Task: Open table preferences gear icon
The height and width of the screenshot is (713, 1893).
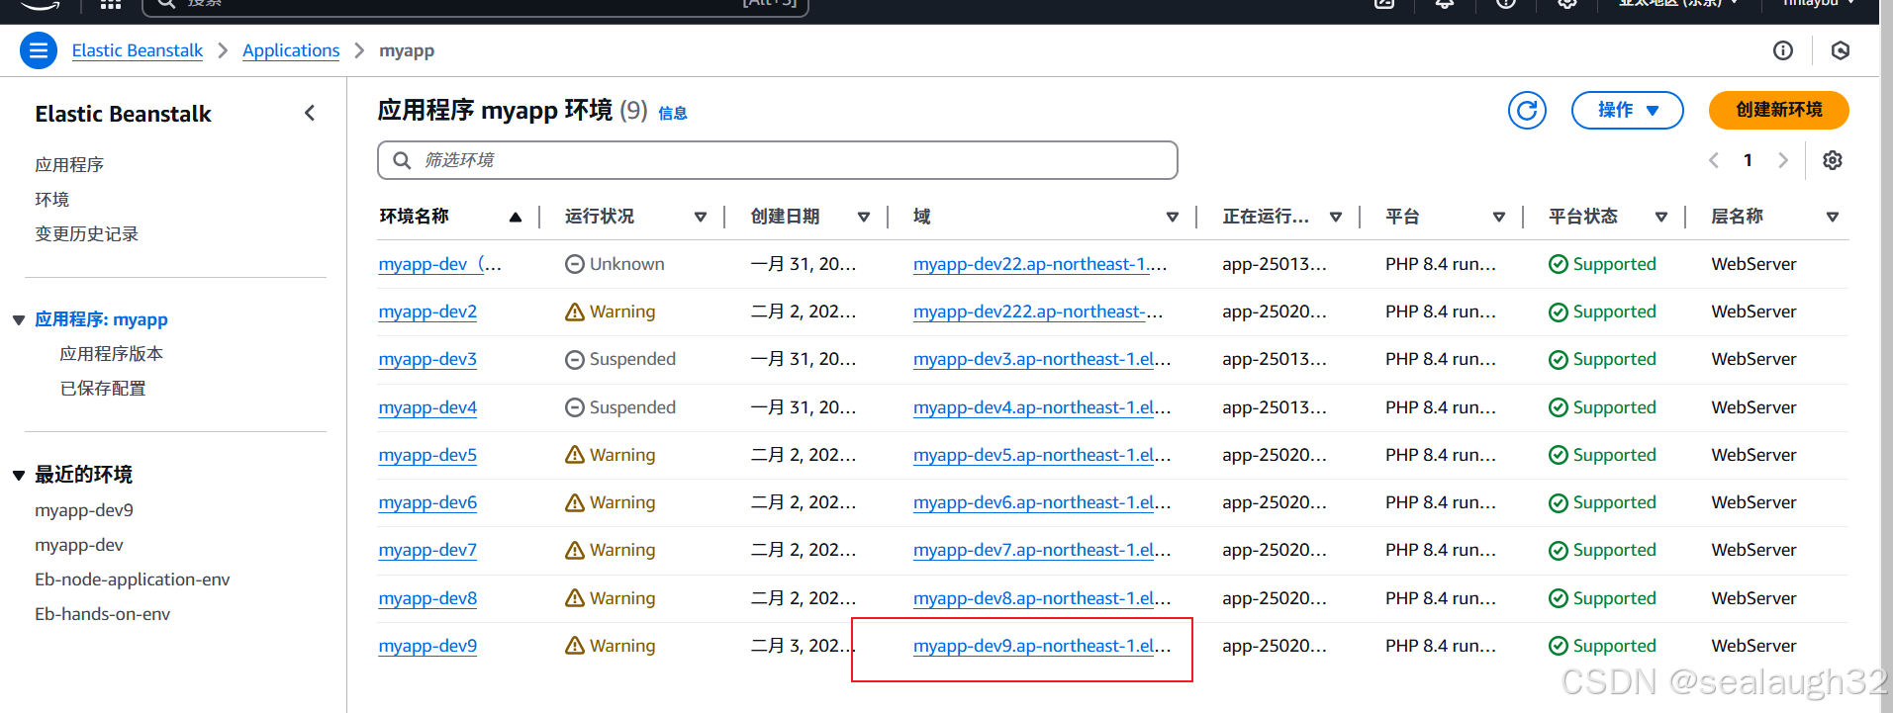Action: click(x=1833, y=160)
